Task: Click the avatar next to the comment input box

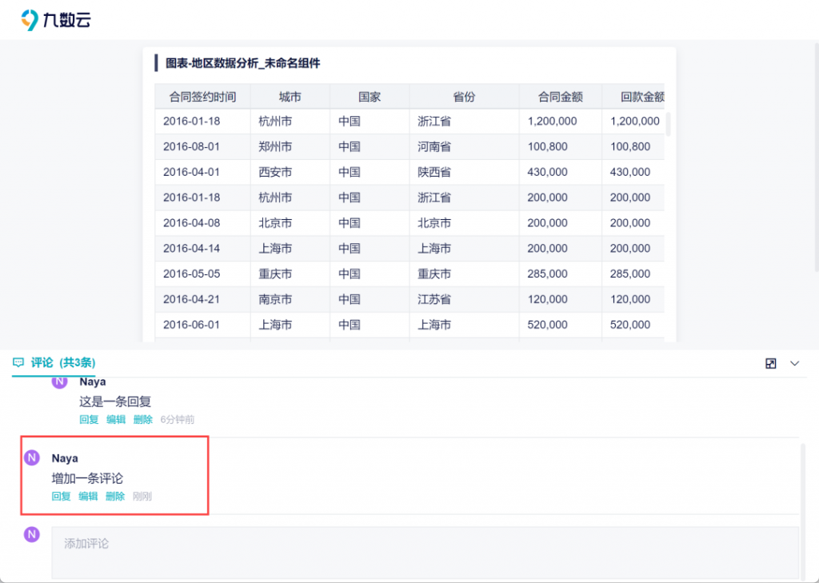Action: tap(32, 534)
